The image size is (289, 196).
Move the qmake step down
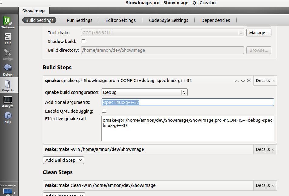[243, 81]
